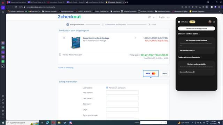The width and height of the screenshot is (223, 125).
Task: Click the weather 73°F Clear widget
Action: point(184,123)
